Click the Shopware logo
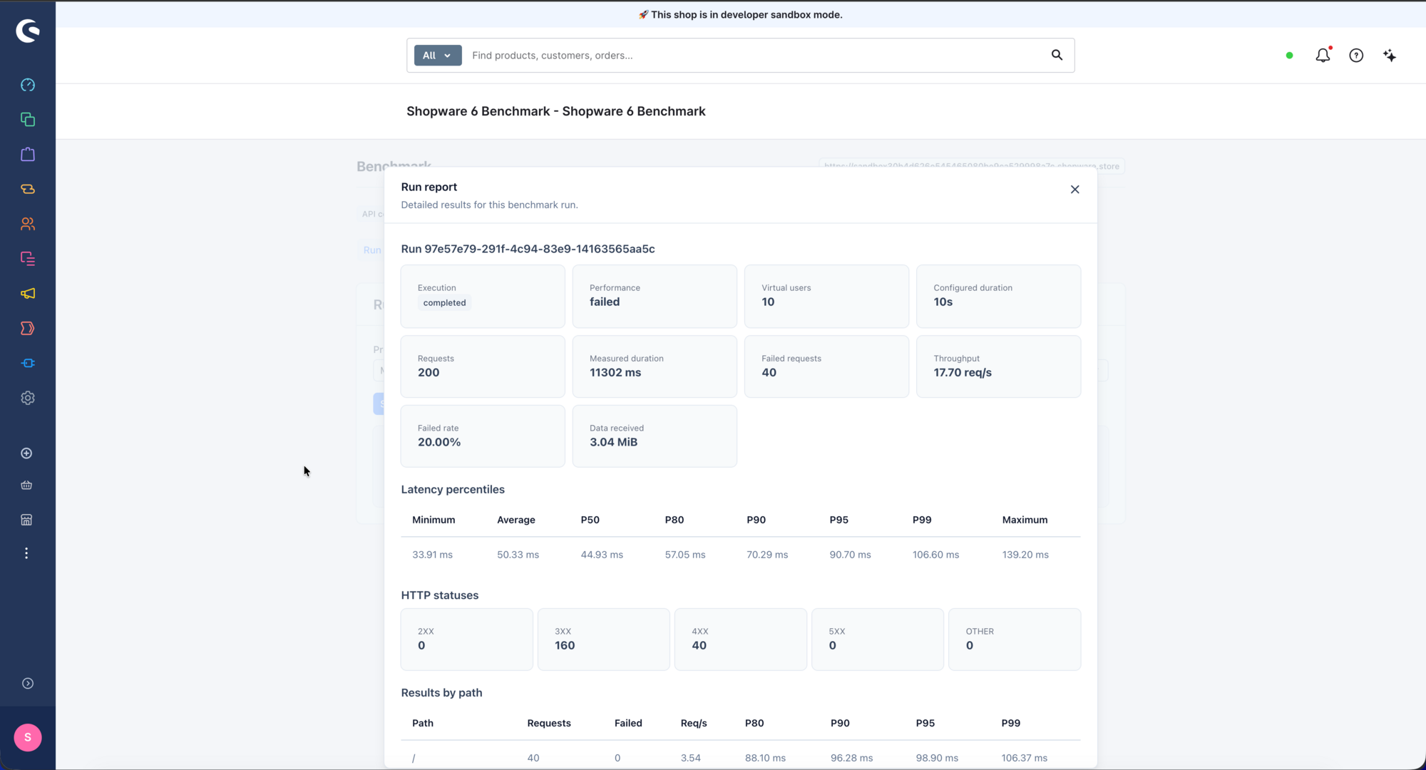Screen dimensions: 1426x770 coord(28,31)
